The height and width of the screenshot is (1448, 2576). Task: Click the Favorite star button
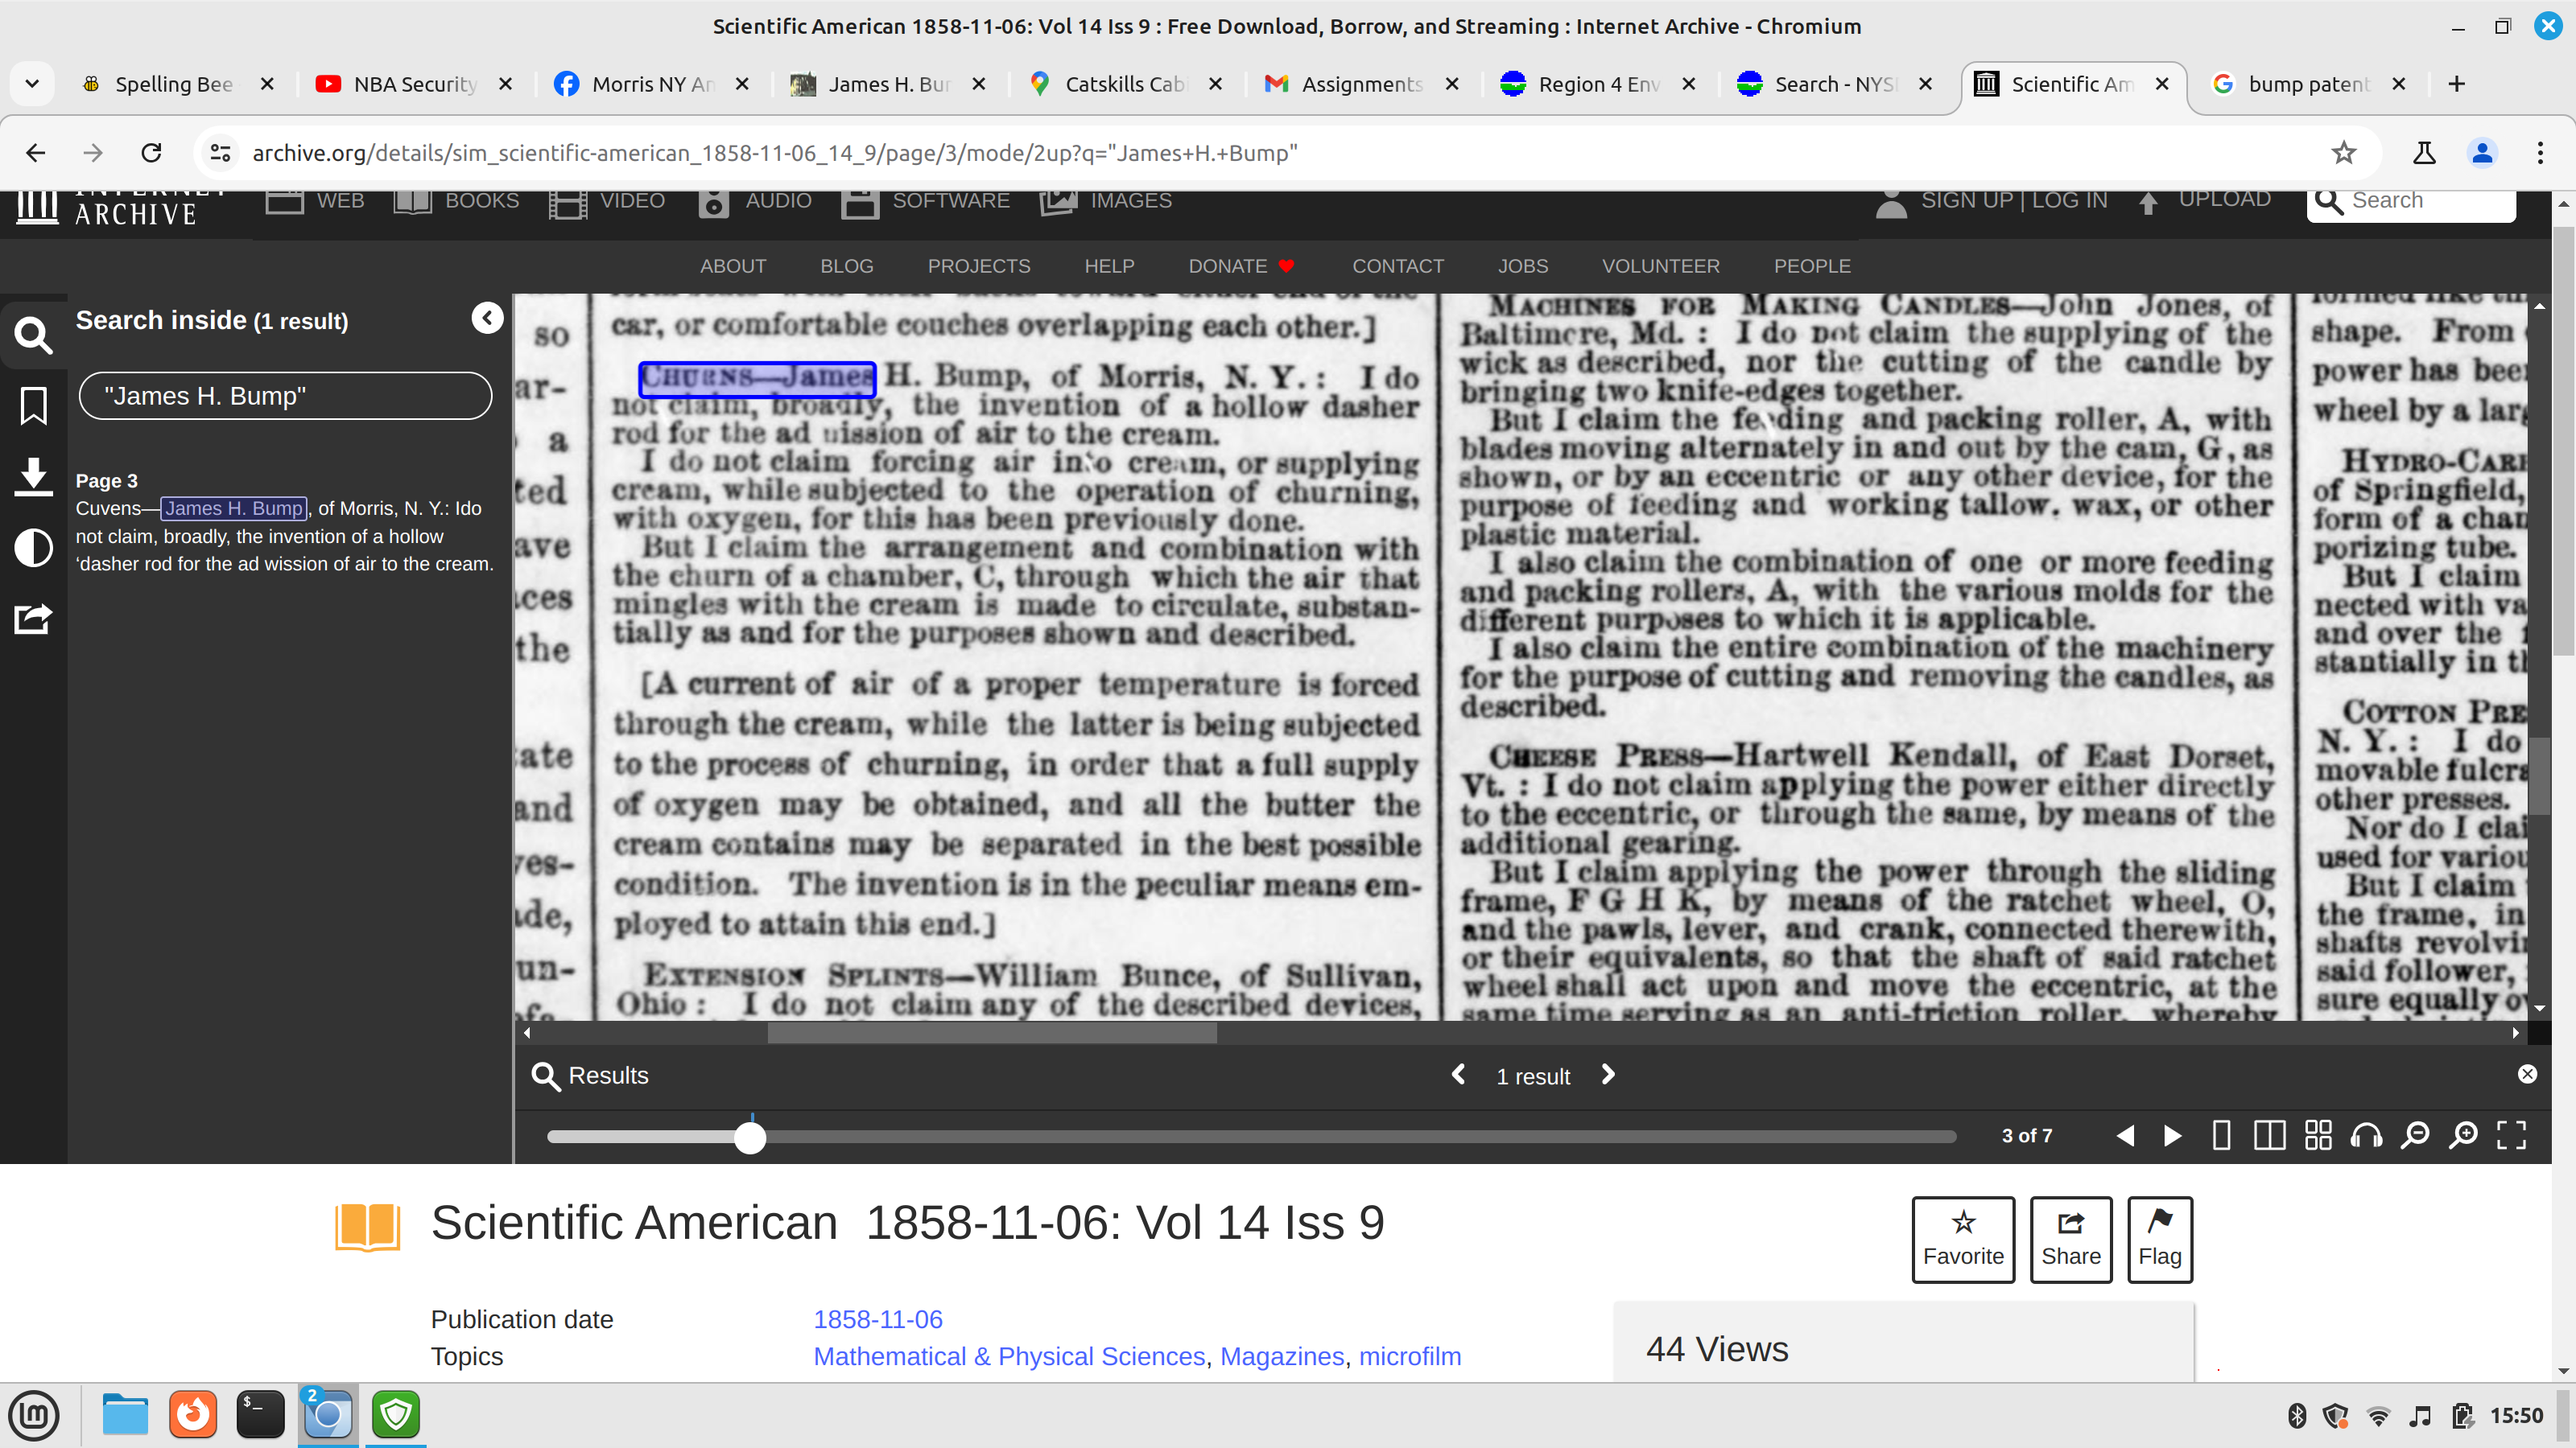(x=1963, y=1239)
